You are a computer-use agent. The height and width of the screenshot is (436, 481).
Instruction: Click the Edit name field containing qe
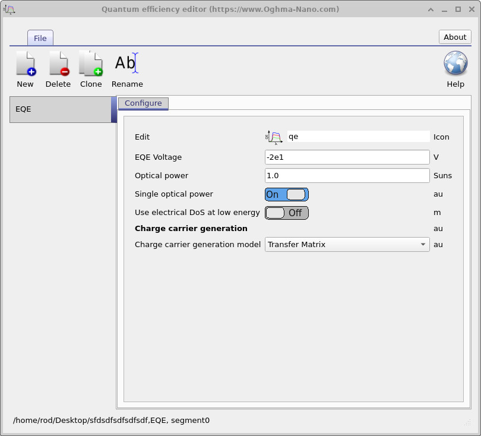coord(358,137)
